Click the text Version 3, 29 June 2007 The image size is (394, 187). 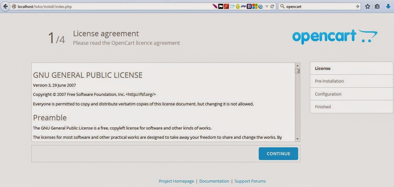pos(54,85)
